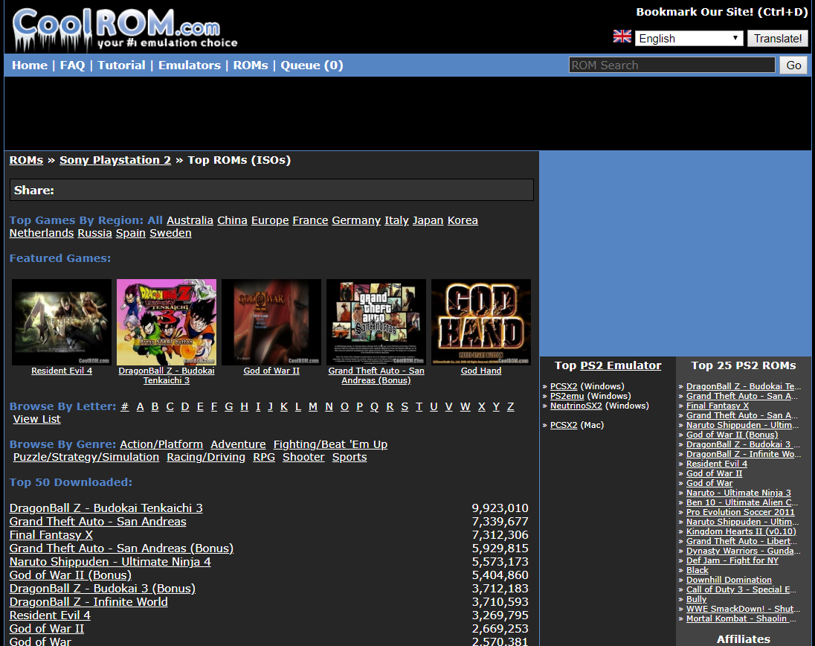The height and width of the screenshot is (646, 815).
Task: Browse the Shooter genre
Action: 303,457
